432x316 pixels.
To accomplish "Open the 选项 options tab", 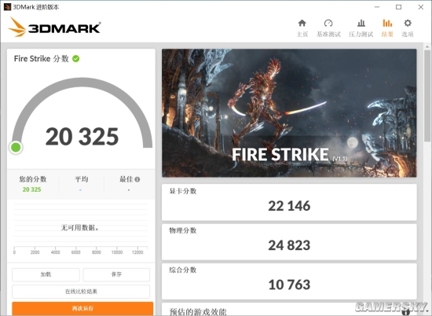I will coord(408,28).
